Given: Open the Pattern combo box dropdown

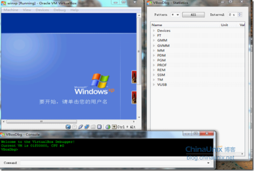Looking at the screenshot, I should 178,15.
